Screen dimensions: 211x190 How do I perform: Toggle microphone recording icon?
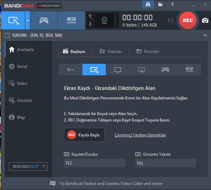click(91, 24)
